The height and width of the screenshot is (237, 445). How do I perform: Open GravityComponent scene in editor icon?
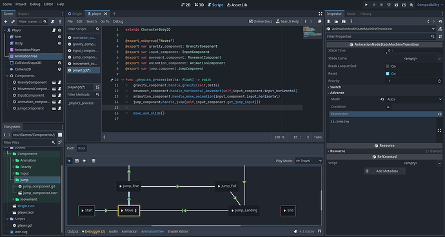point(54,82)
